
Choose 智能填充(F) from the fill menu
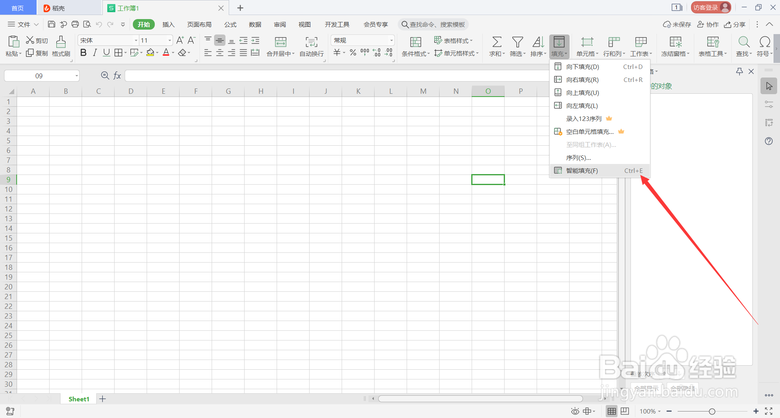click(x=582, y=170)
